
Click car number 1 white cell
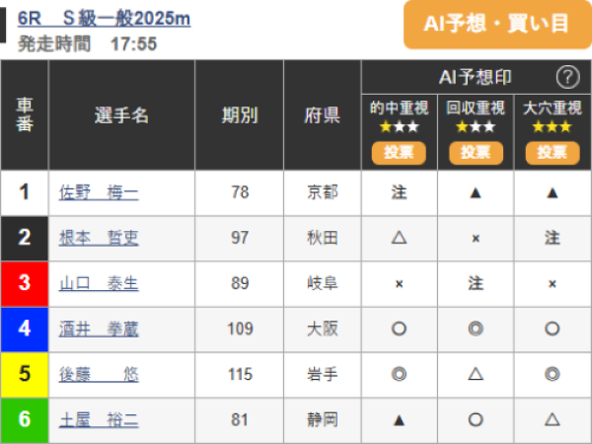pyautogui.click(x=25, y=192)
